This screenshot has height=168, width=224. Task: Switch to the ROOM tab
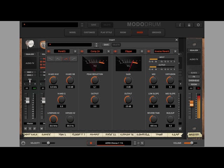[x=123, y=33]
